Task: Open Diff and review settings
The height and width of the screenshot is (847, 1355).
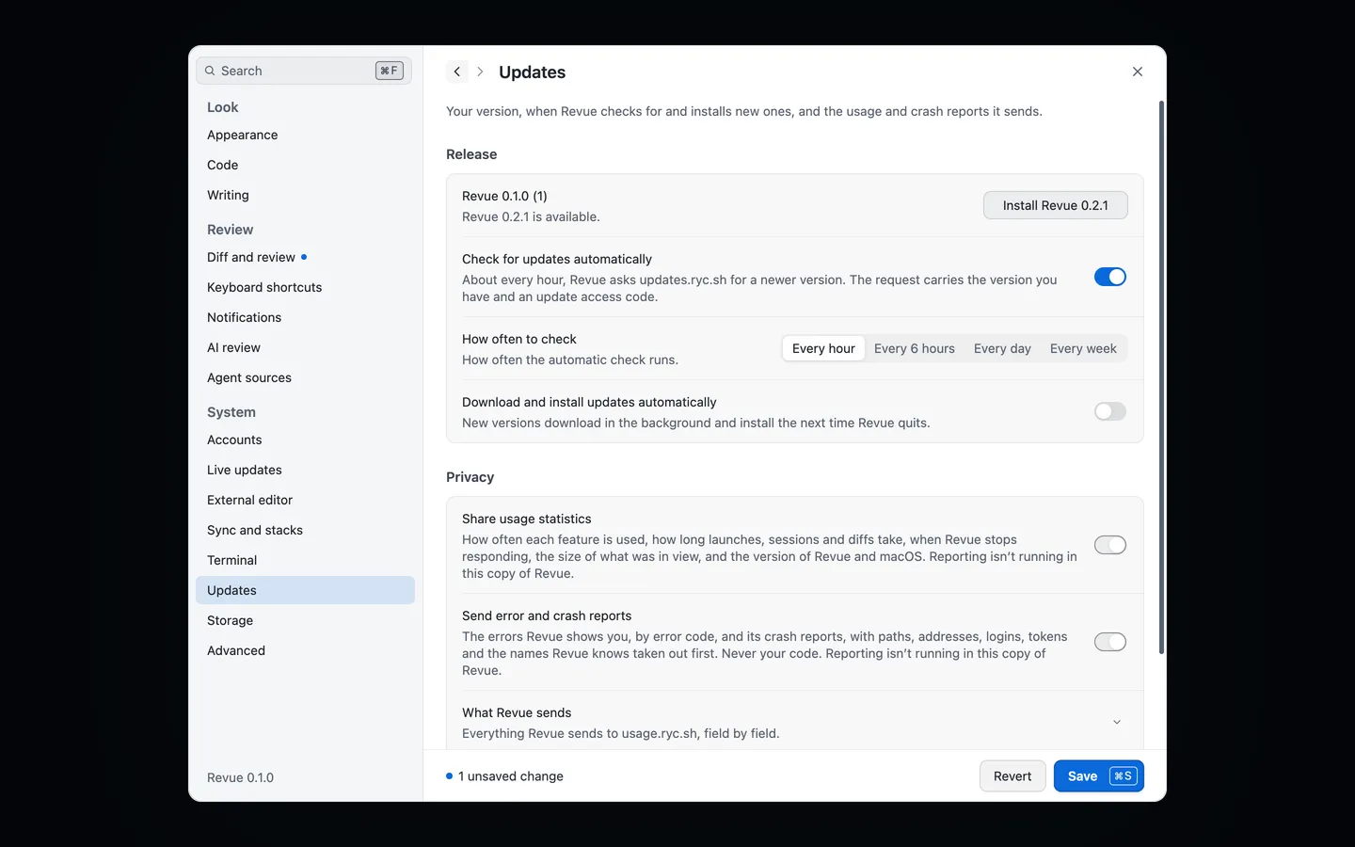Action: 305,257
